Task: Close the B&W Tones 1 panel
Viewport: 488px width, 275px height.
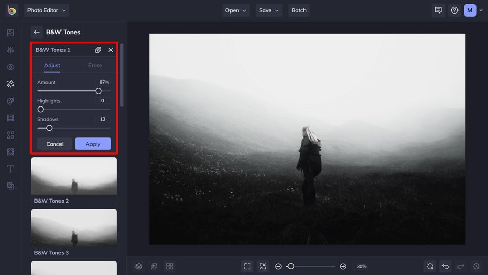Action: point(111,50)
